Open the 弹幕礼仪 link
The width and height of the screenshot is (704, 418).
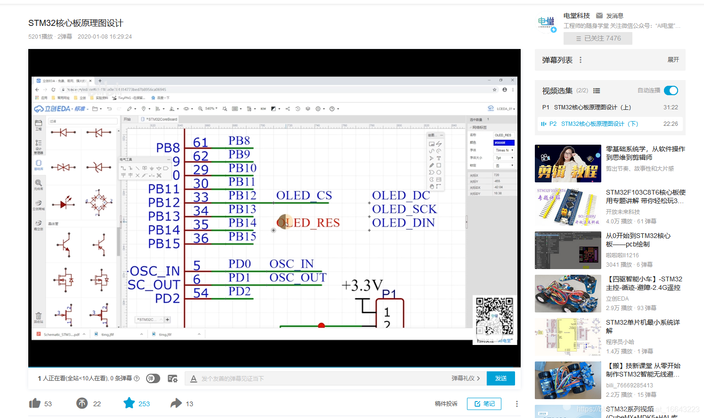tap(466, 378)
